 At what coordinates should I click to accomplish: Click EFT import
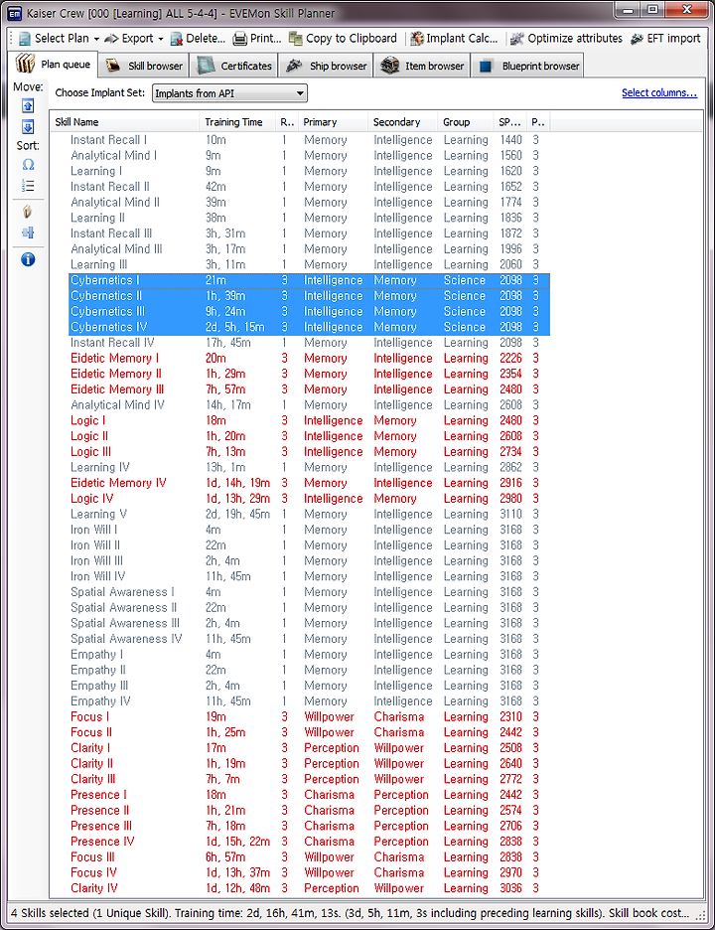click(665, 39)
